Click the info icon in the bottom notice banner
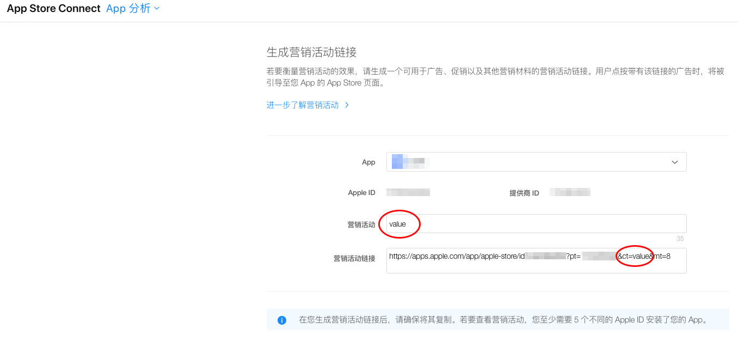Image resolution: width=738 pixels, height=341 pixels. (x=282, y=320)
